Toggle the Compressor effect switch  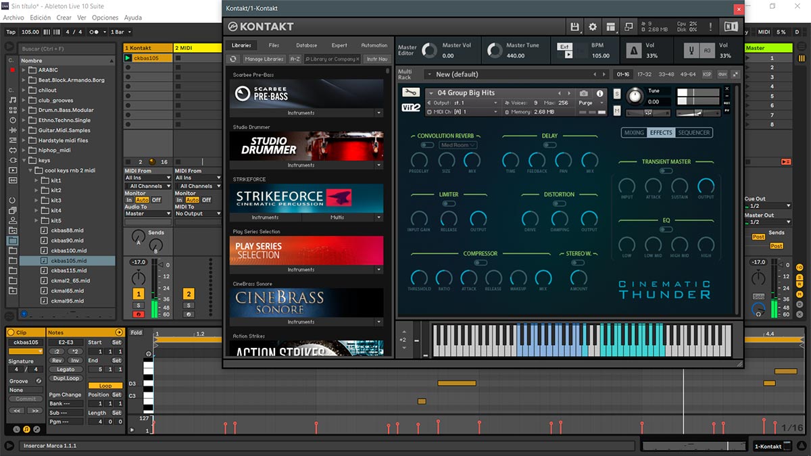point(480,262)
